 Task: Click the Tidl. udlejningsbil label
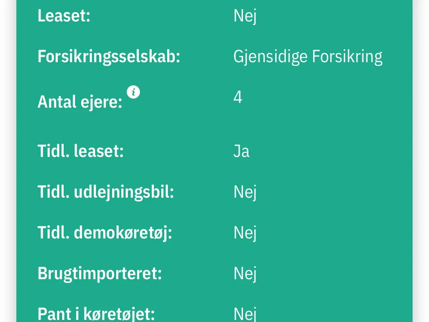coord(106,192)
